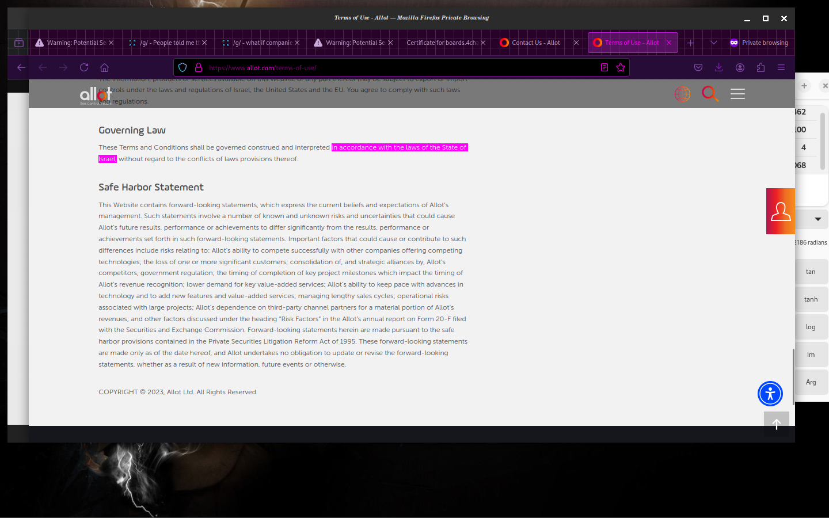This screenshot has height=518, width=829.
Task: Click the Safe Harbor Statement heading
Action: [151, 187]
